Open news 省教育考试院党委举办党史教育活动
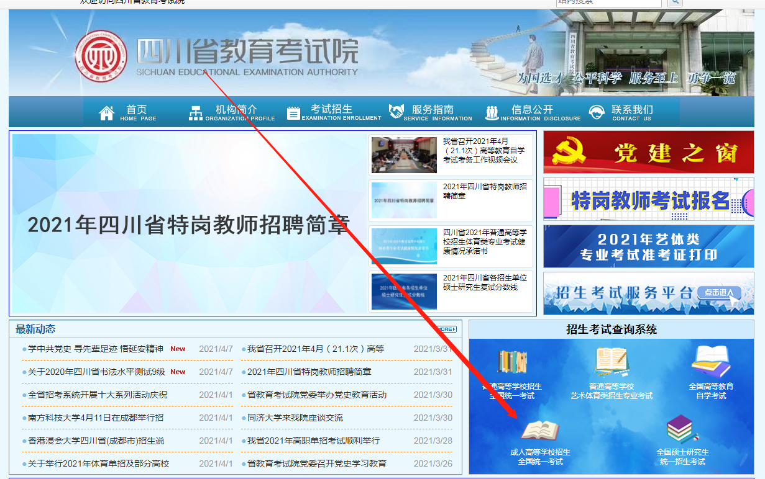 (x=317, y=395)
